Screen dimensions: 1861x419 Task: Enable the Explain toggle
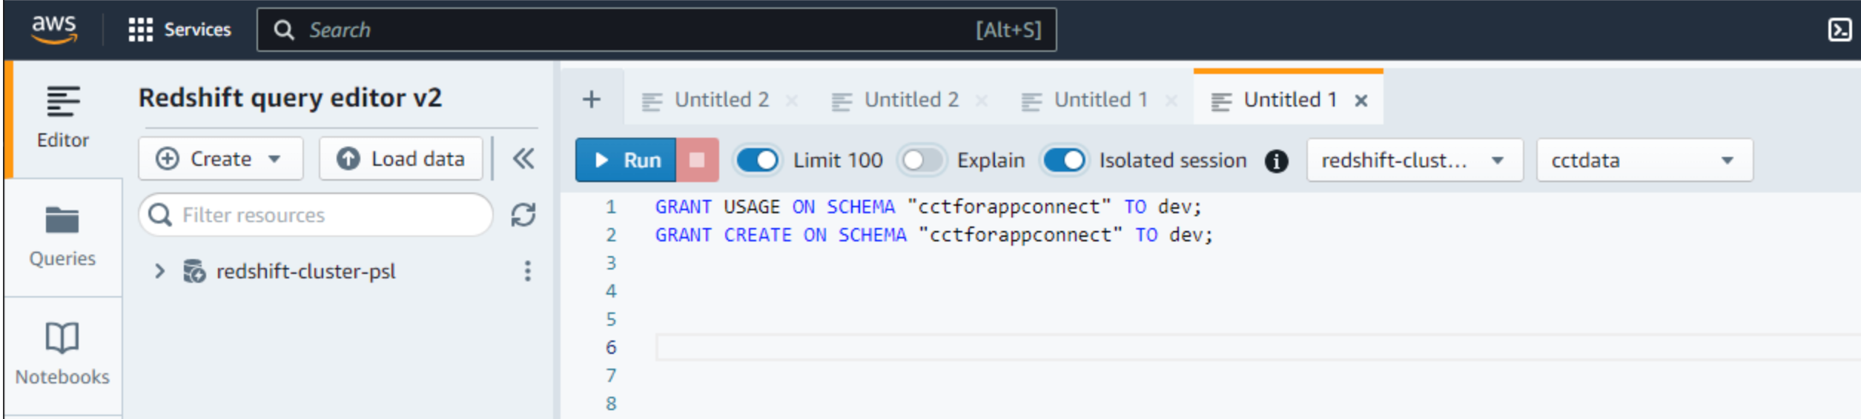[922, 160]
